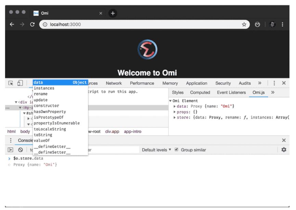
Task: Choose 'toLocaleString' autocomplete suggestion
Action: (61, 129)
